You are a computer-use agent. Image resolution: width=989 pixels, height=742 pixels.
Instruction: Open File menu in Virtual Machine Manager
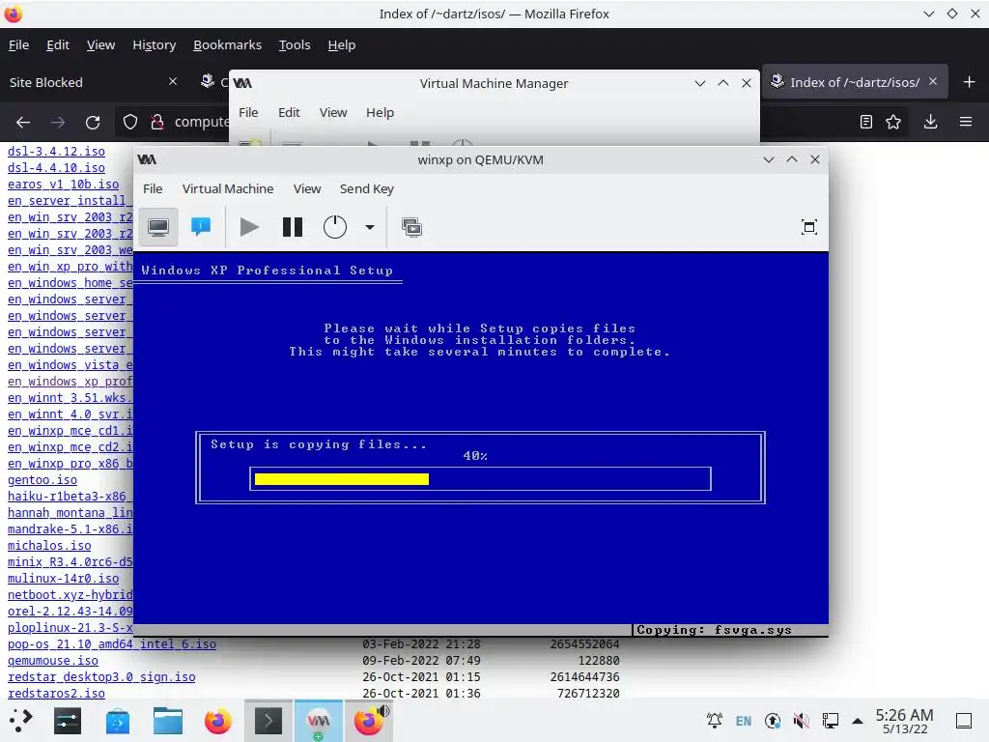coord(248,112)
